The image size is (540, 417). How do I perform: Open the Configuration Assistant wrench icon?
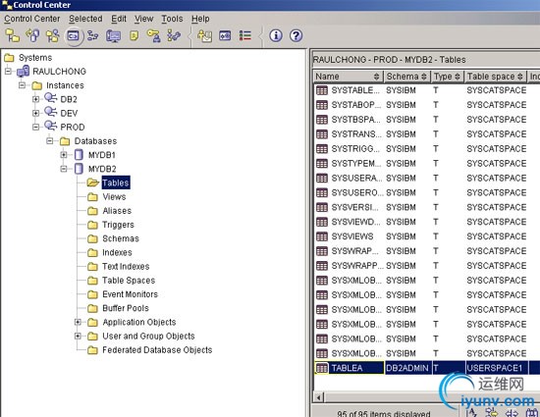tap(174, 35)
